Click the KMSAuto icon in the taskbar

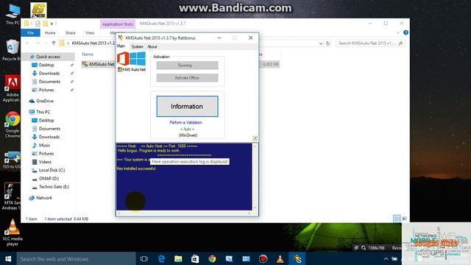[x=297, y=258]
